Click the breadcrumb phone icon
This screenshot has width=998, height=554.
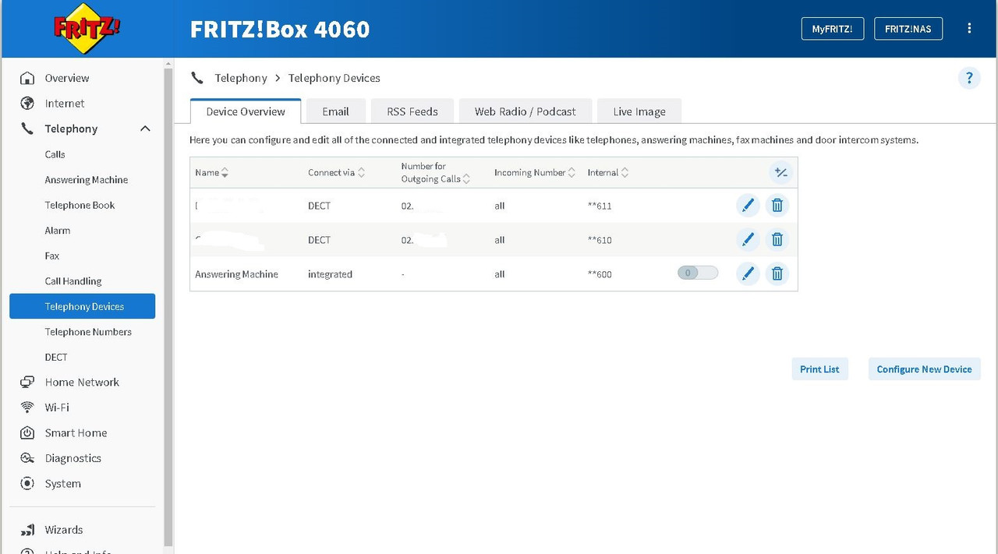pyautogui.click(x=197, y=78)
